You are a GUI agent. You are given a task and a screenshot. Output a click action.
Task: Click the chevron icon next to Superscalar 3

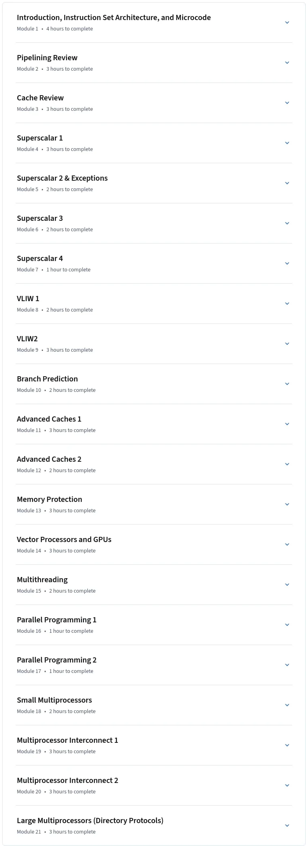[x=287, y=223]
